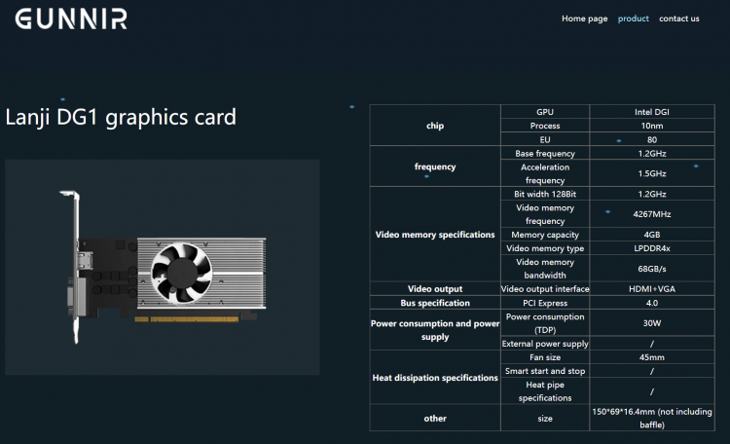Go to the Home page link
The width and height of the screenshot is (730, 444).
584,18
